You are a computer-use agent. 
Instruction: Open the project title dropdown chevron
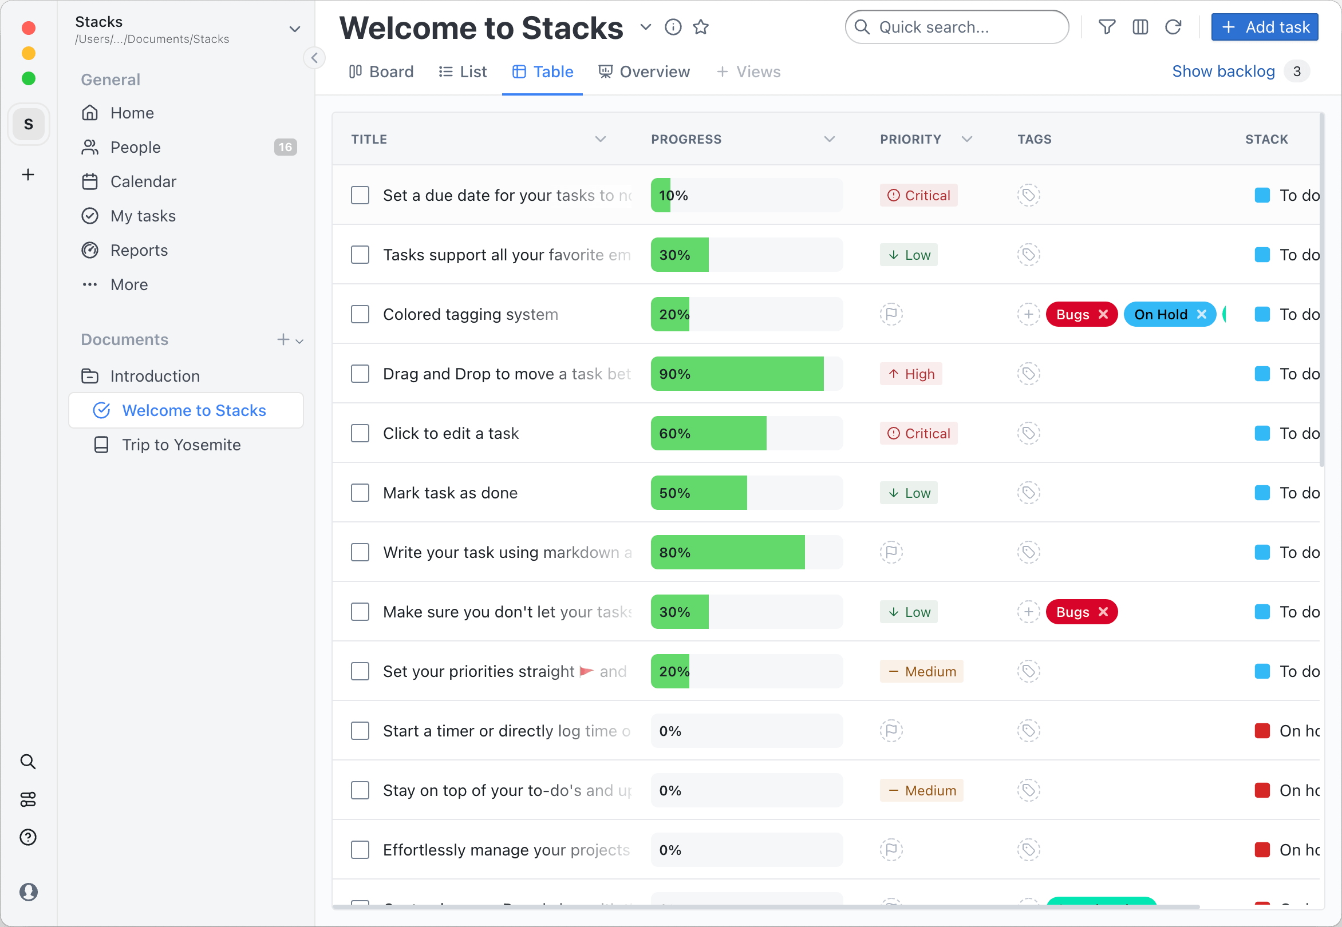645,27
